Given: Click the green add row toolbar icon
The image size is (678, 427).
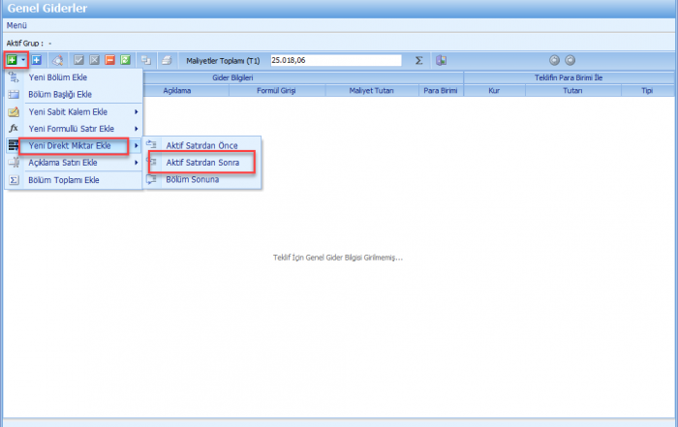Looking at the screenshot, I should (12, 60).
